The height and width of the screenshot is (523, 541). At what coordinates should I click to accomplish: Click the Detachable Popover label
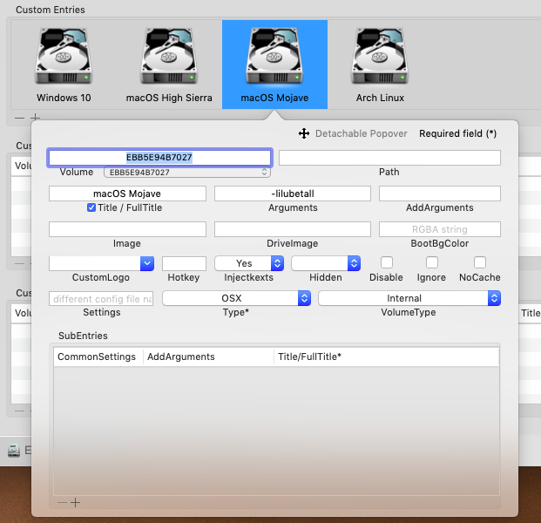[362, 133]
